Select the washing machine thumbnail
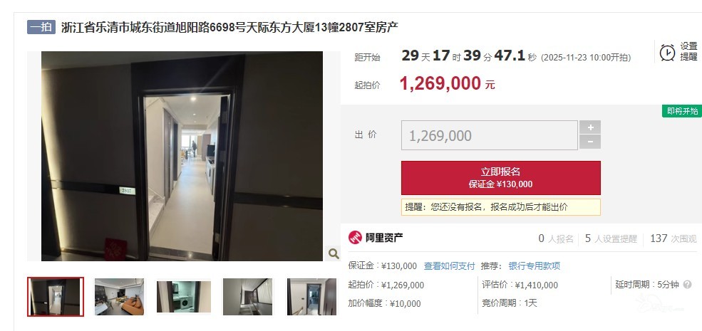702x331 pixels. tap(184, 297)
